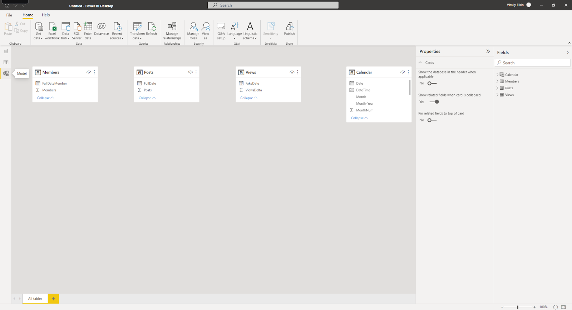
Task: Click the title bar Search box
Action: tap(273, 5)
